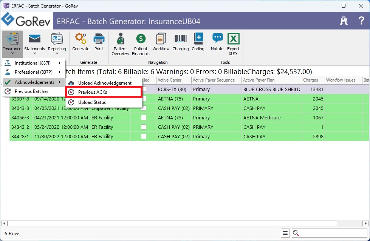Screen dimensions: 370x241
Task: Expand the Insurance dropdown chevron
Action: click(x=12, y=54)
